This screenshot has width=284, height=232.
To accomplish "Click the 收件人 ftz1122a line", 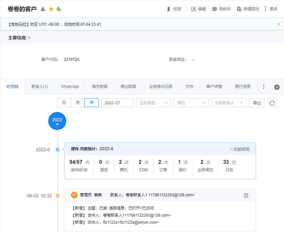I will click(x=115, y=222).
